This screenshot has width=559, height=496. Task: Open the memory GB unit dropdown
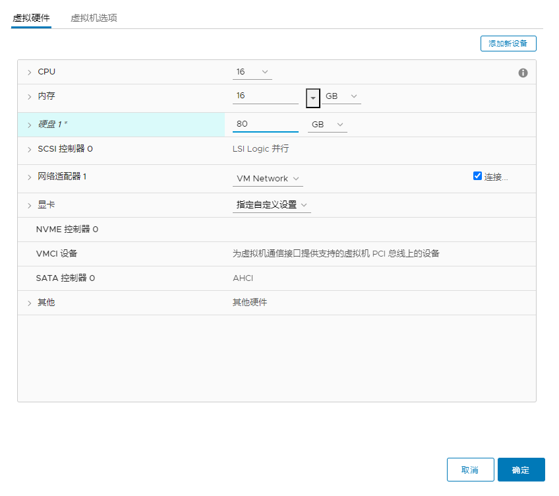click(x=340, y=96)
